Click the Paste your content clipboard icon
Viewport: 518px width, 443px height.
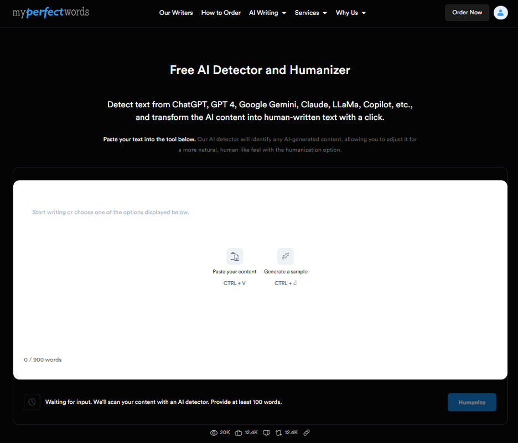[x=235, y=256]
